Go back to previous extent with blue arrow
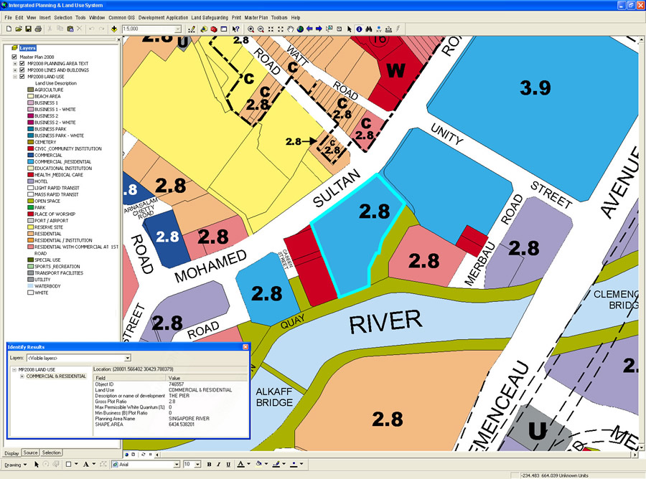 [309, 29]
